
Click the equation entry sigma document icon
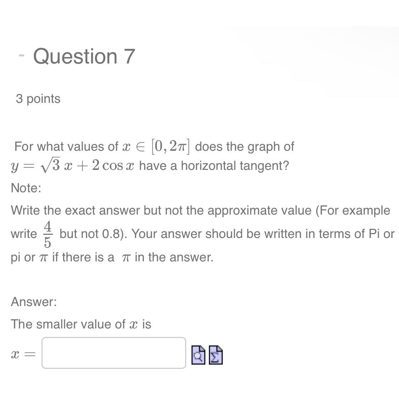216,356
